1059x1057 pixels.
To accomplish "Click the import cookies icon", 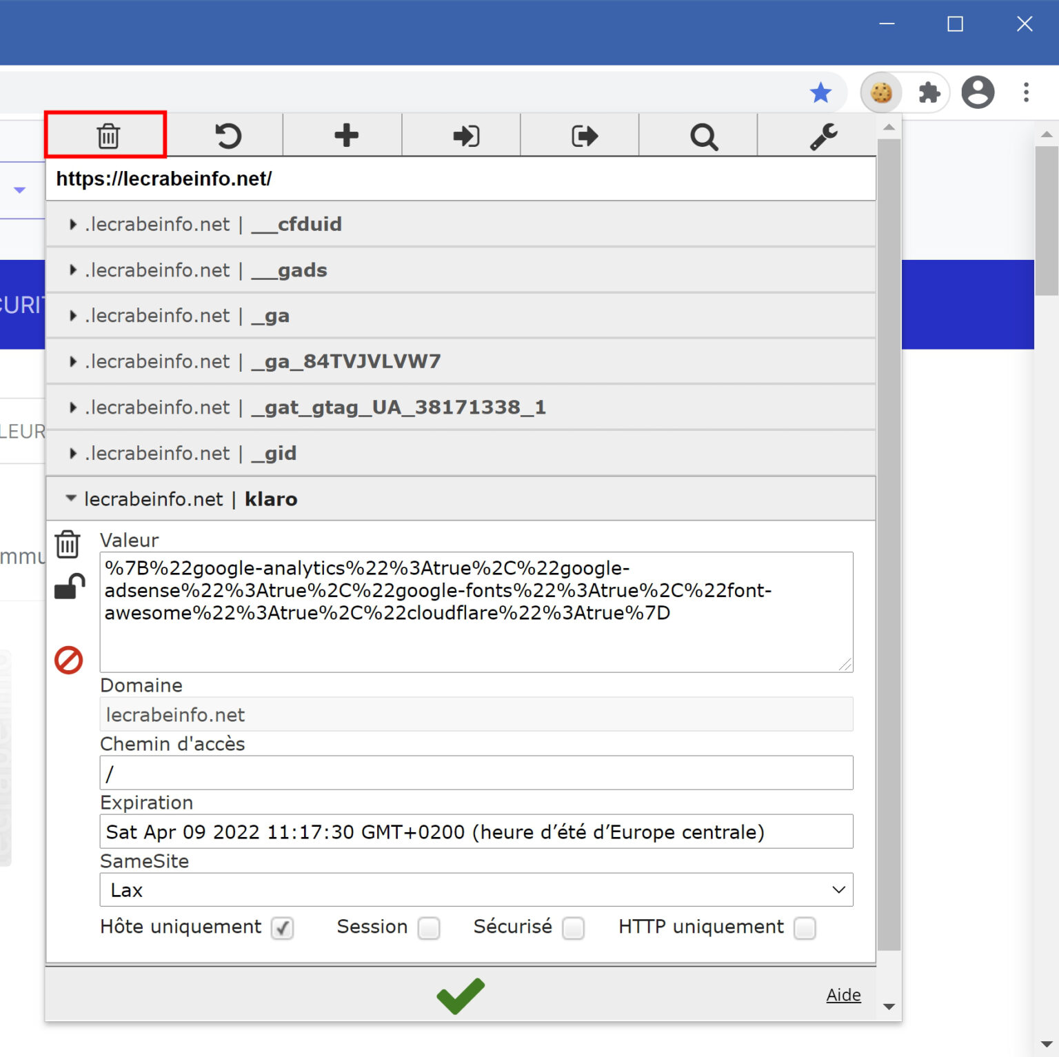I will [x=466, y=135].
